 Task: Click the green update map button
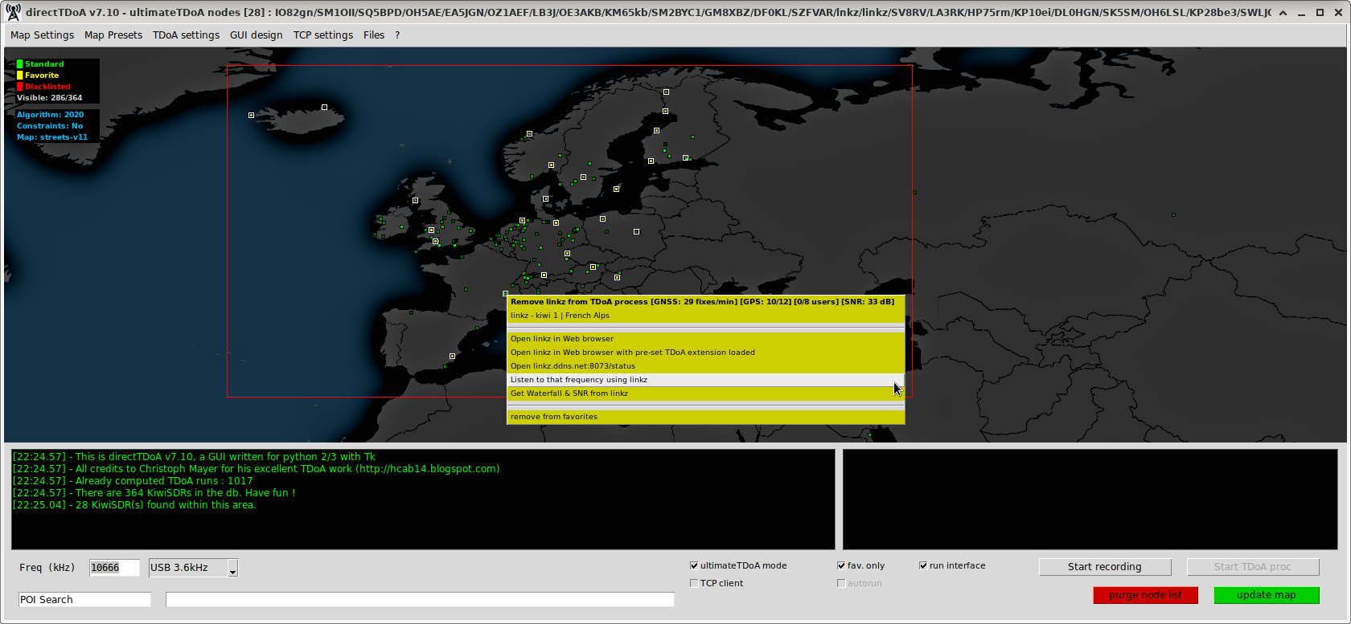(x=1266, y=595)
